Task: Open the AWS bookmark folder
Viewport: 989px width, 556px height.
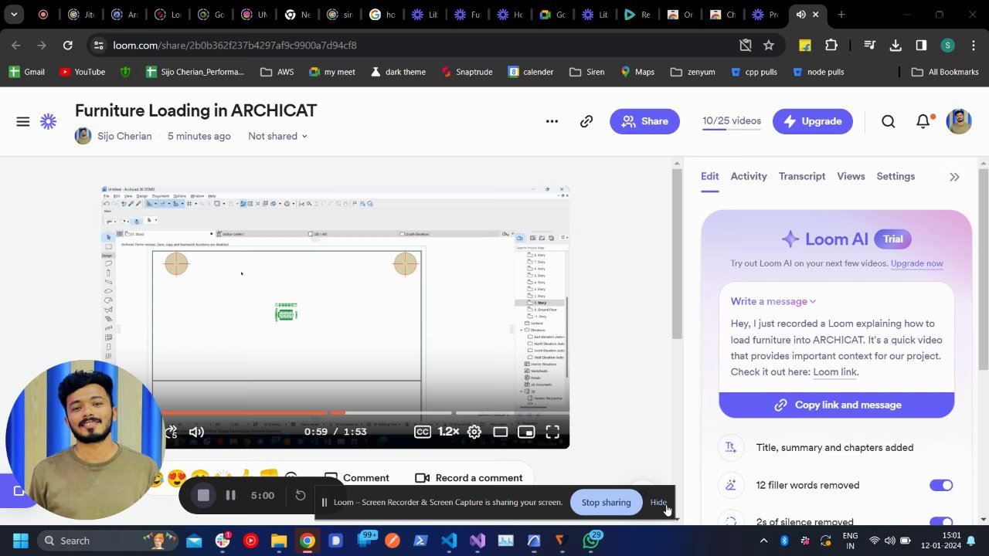Action: point(277,72)
